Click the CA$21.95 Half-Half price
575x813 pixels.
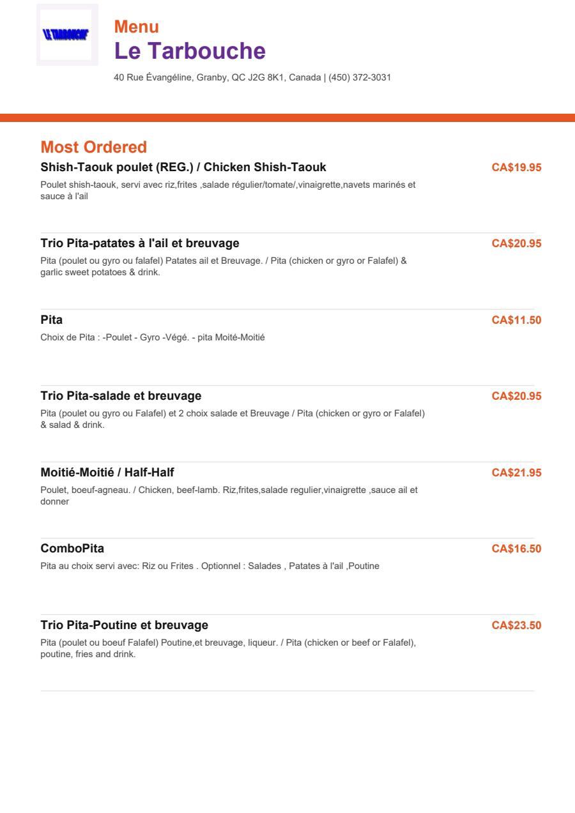pyautogui.click(x=516, y=473)
